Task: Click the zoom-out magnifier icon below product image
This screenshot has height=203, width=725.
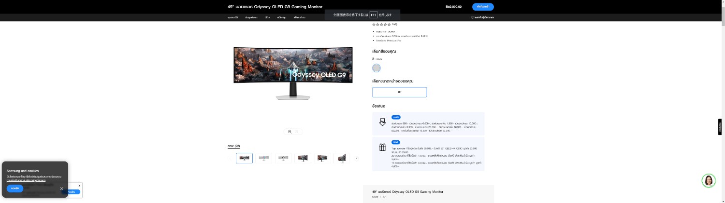Action: click(298, 132)
